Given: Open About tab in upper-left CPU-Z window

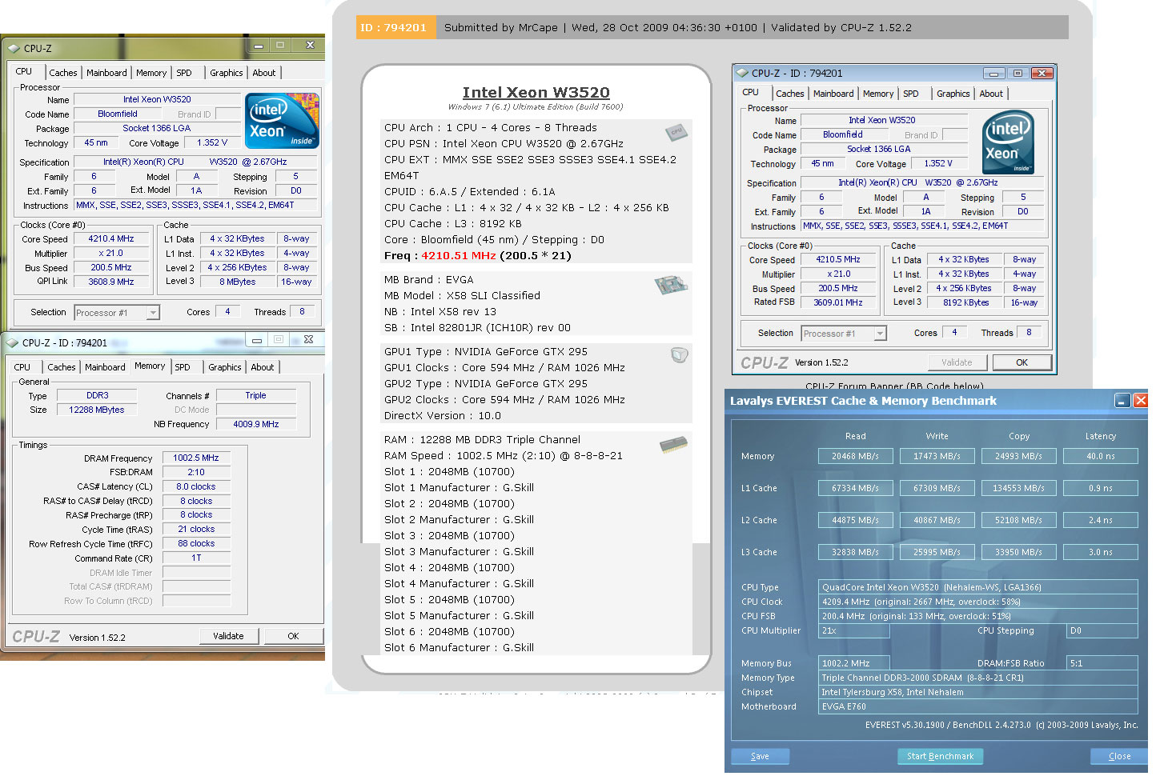Looking at the screenshot, I should 264,73.
